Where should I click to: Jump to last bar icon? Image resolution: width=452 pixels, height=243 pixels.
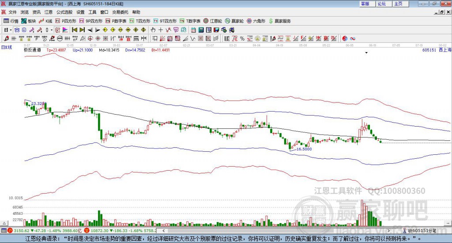click(82, 30)
